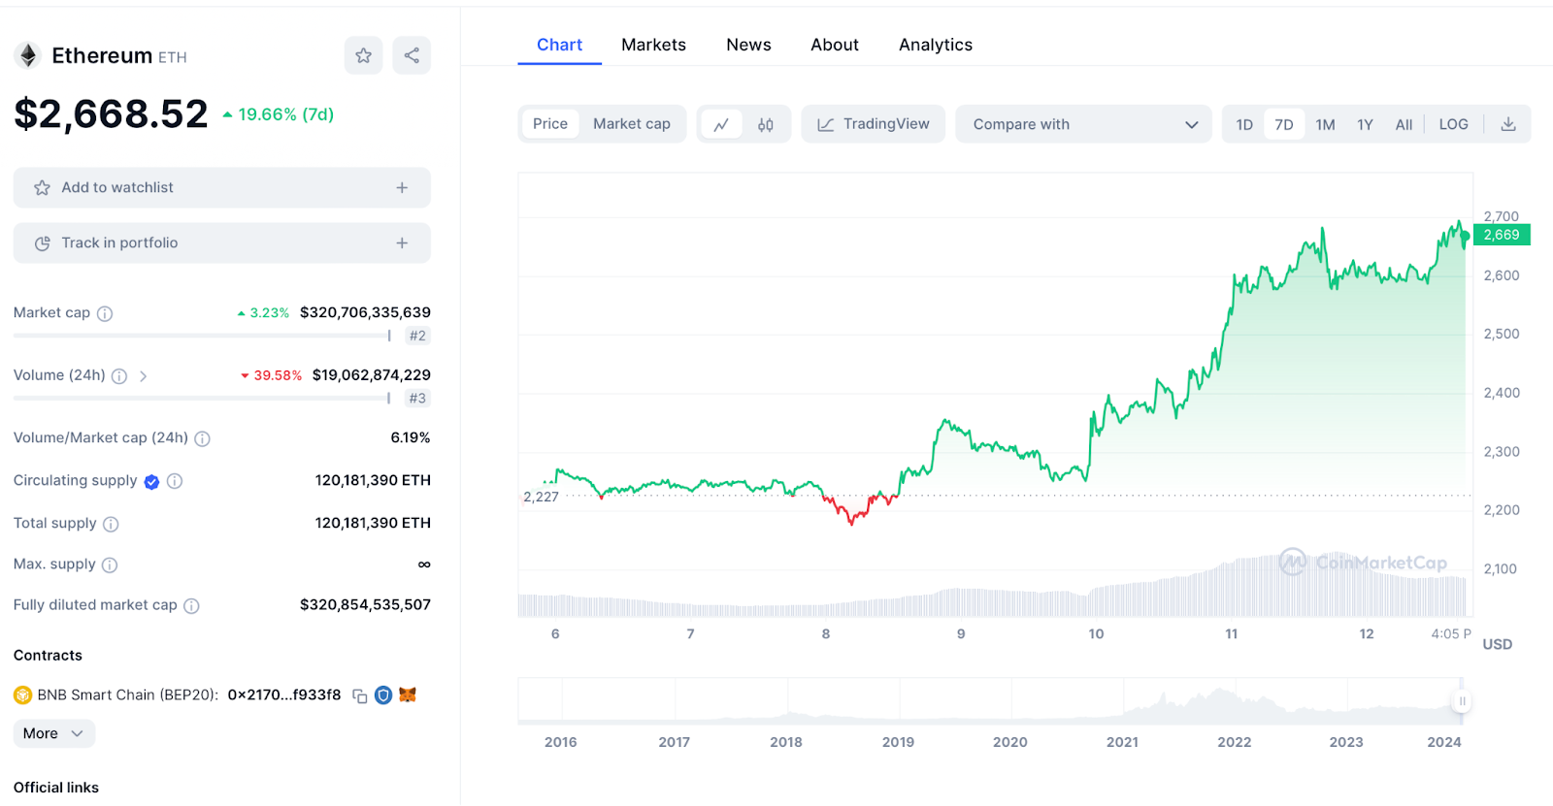Click the plus icon on Add to watchlist
1553x806 pixels.
(402, 188)
